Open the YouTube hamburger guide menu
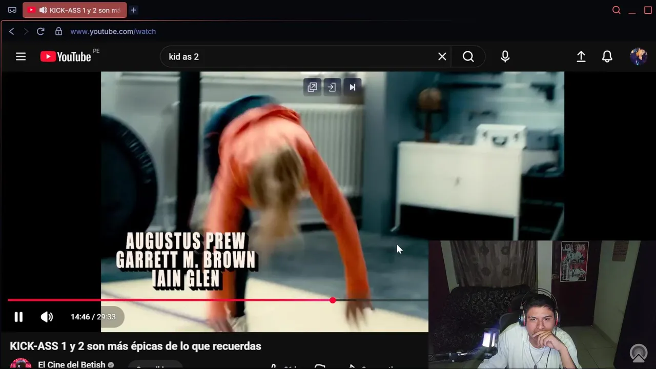This screenshot has width=656, height=369. (x=20, y=56)
